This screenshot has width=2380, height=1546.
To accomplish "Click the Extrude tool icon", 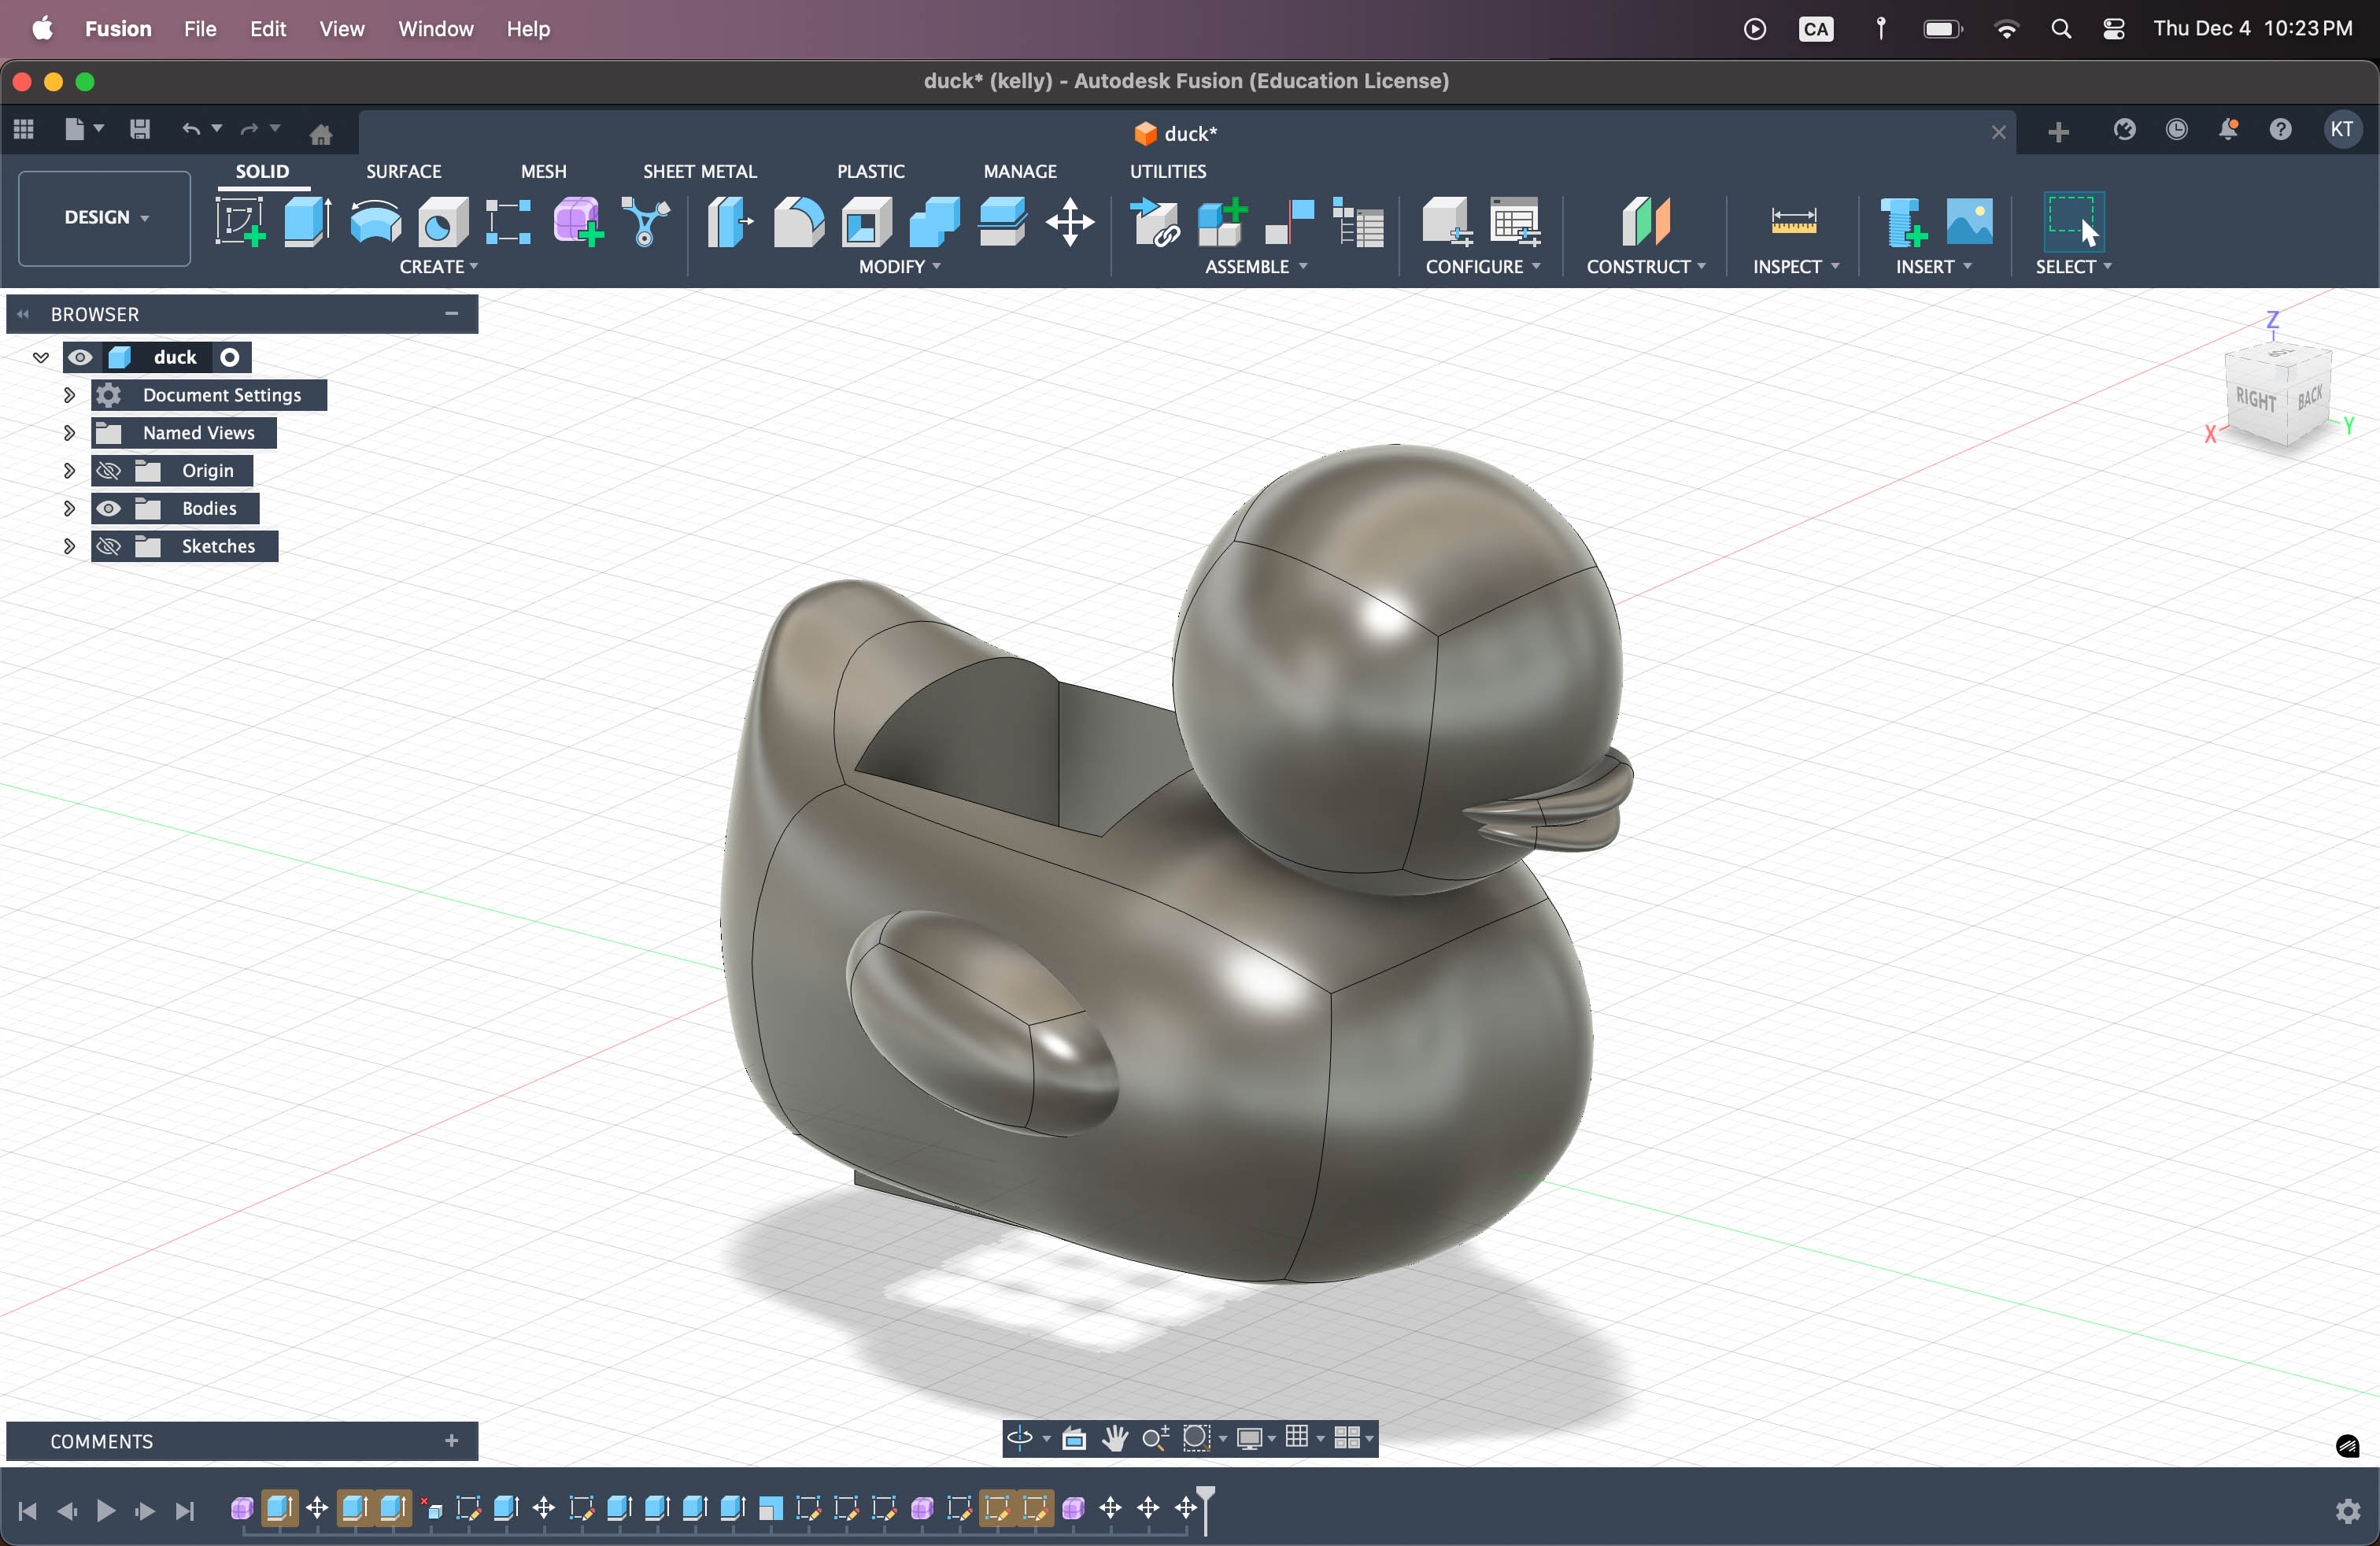I will click(307, 221).
